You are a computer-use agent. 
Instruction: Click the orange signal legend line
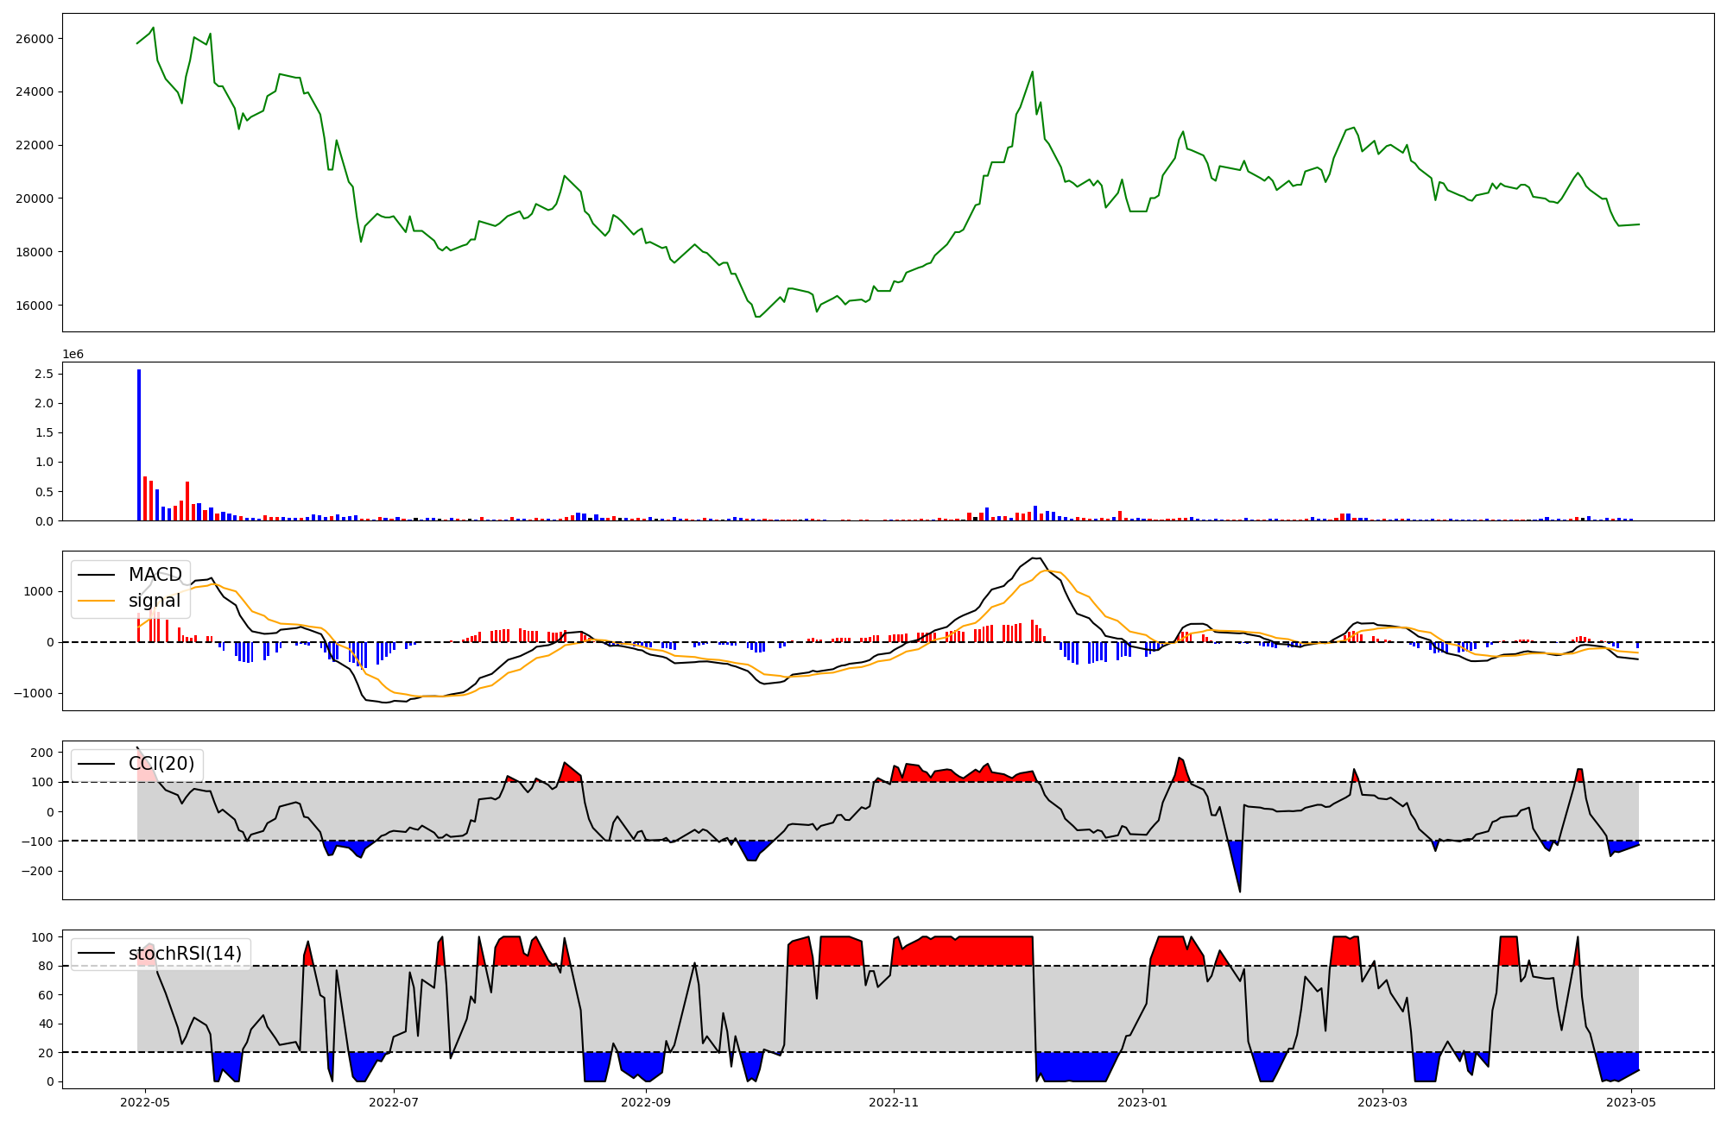pos(97,601)
